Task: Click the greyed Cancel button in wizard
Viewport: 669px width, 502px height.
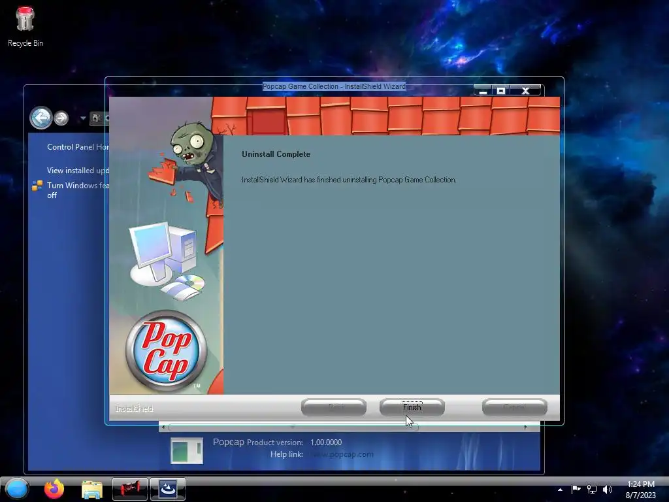Action: 515,407
